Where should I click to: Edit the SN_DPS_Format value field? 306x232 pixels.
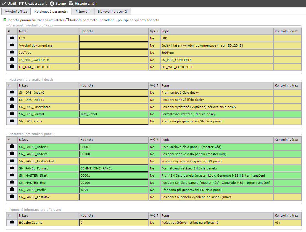[114, 114]
